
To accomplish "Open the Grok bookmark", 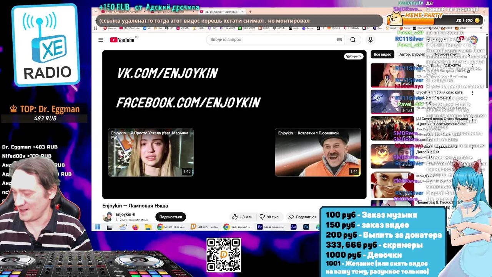I will pos(294,28).
